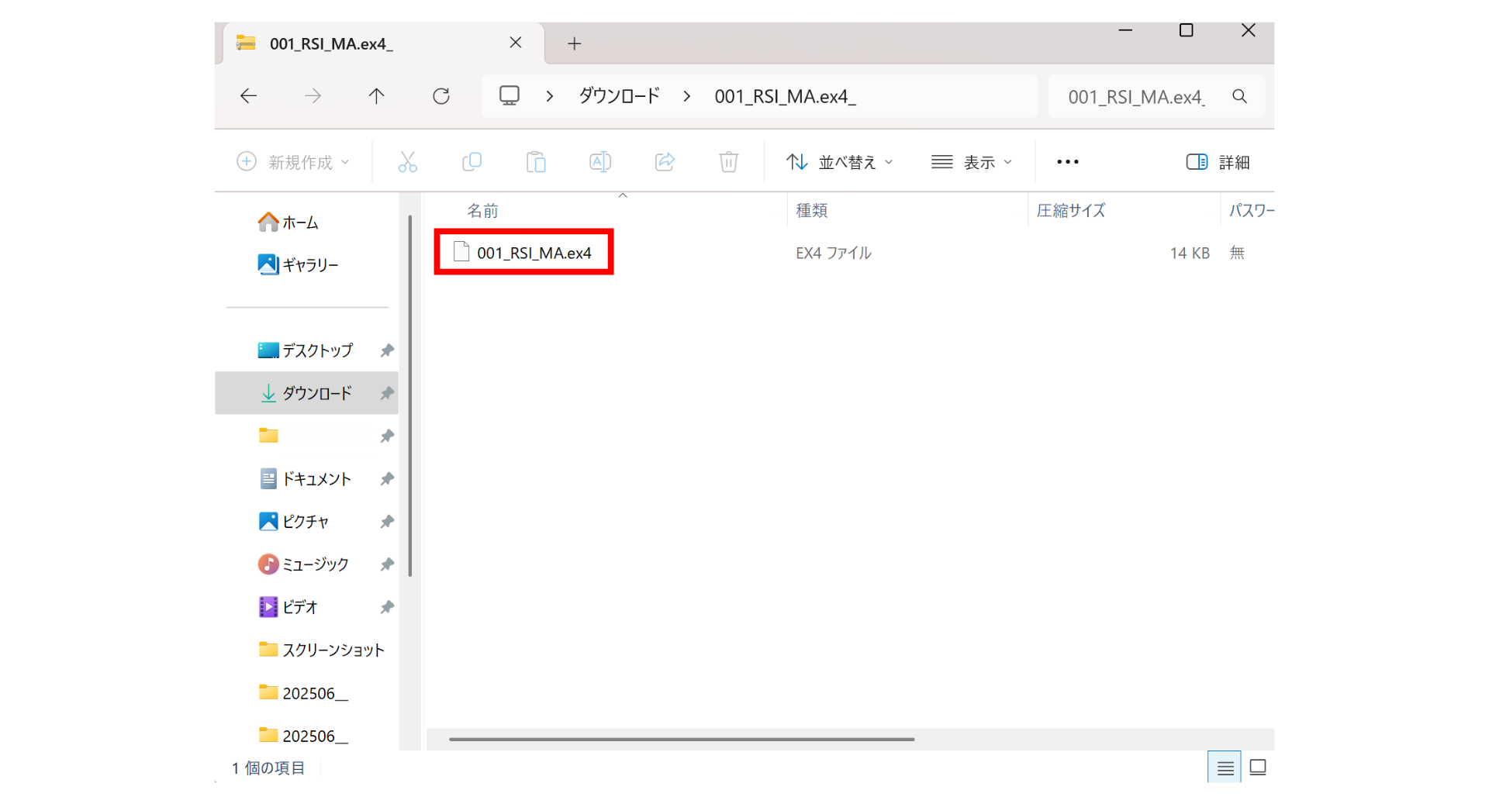Select the rename icon in the toolbar
This screenshot has width=1489, height=804.
(x=600, y=162)
